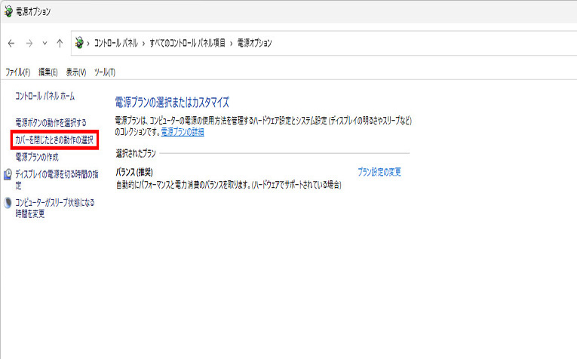Viewport: 577px width, 359px height.
Task: Select カバーを閉じたときの動作の選択 link
Action: tap(54, 140)
